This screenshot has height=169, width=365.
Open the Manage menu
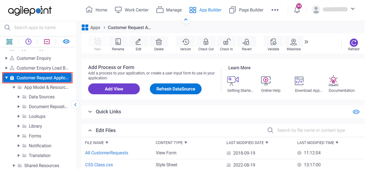(169, 10)
